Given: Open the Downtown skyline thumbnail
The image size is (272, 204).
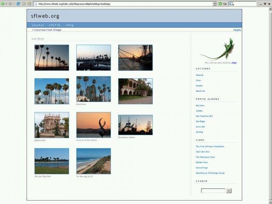Looking at the screenshot, I should click(x=93, y=89).
